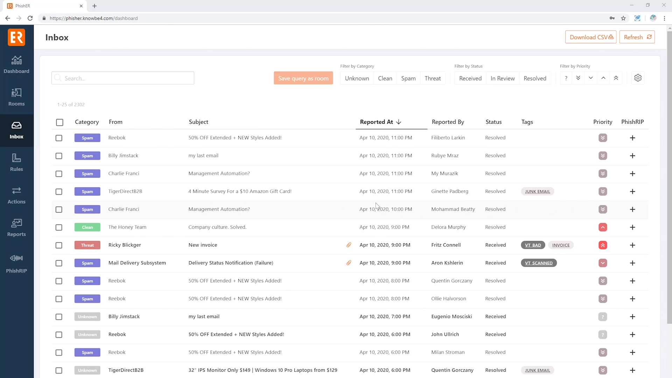Click the VT BAD tag on New invoice
Viewport: 672px width, 378px height.
[x=533, y=245]
